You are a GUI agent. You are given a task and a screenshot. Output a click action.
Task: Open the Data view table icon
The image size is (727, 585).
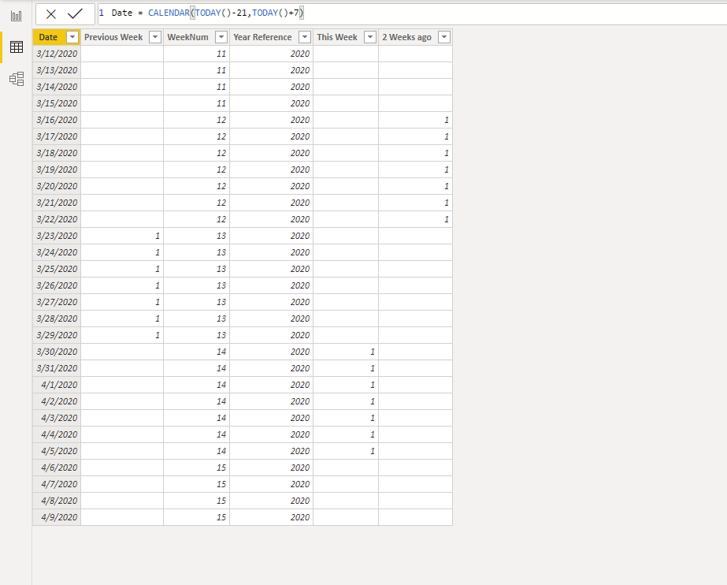pyautogui.click(x=17, y=47)
